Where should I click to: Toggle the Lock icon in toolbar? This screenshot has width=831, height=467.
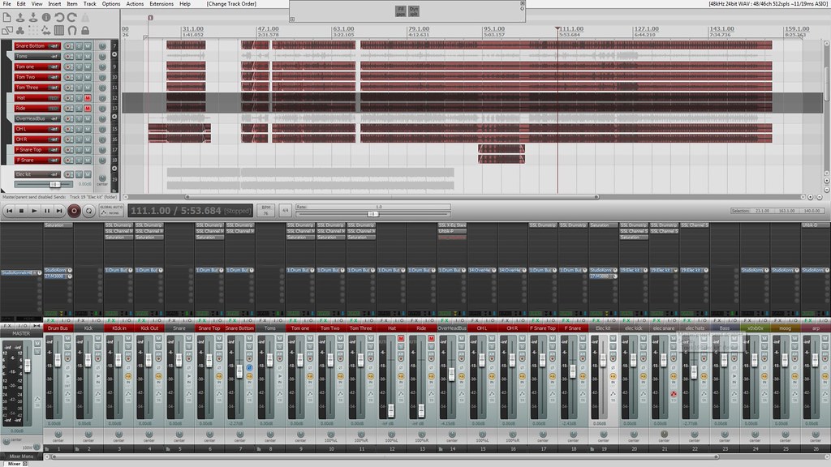click(x=85, y=31)
